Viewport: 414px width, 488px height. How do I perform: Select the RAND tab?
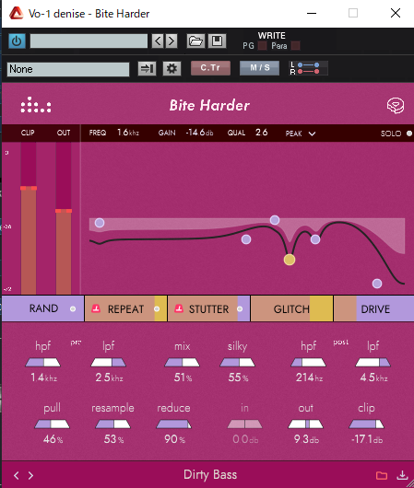point(43,308)
